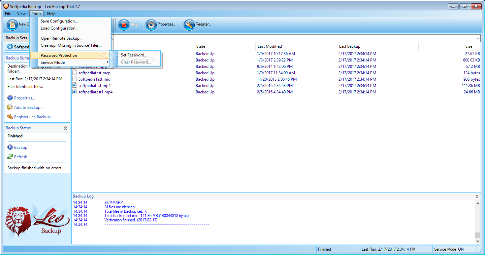The width and height of the screenshot is (485, 255).
Task: Click the Register key icon in toolbar
Action: pos(189,25)
